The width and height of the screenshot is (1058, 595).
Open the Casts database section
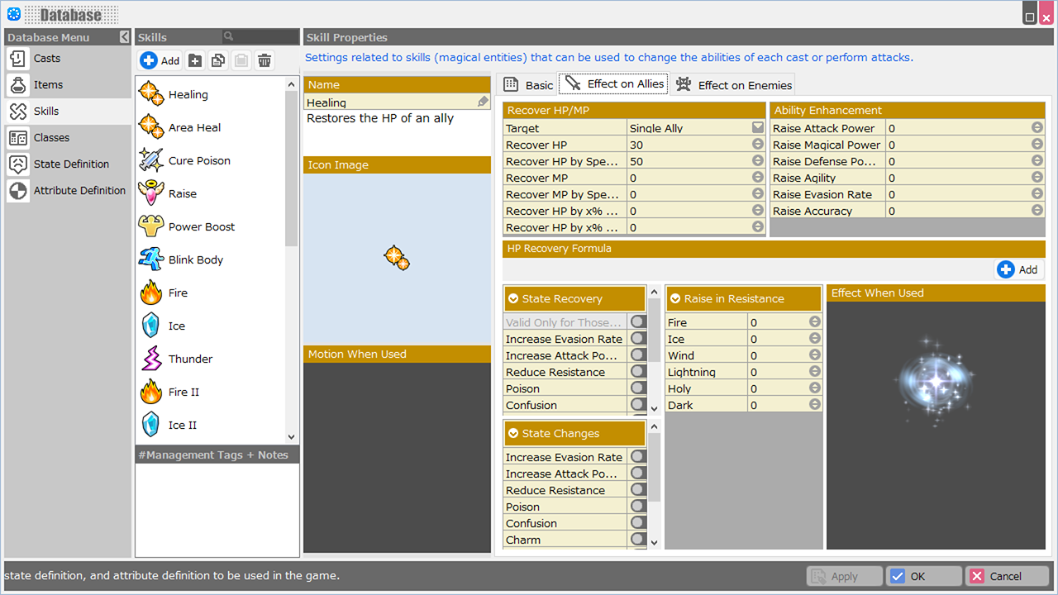click(47, 59)
